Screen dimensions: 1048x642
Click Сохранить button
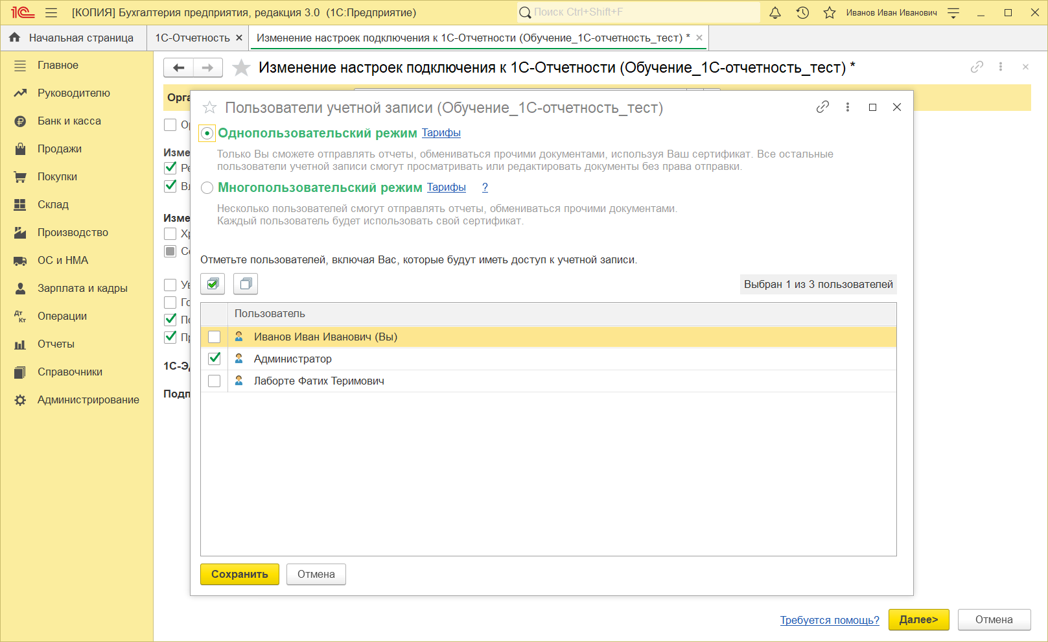pos(240,574)
